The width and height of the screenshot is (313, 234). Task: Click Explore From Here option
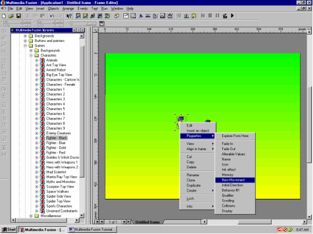(x=235, y=136)
